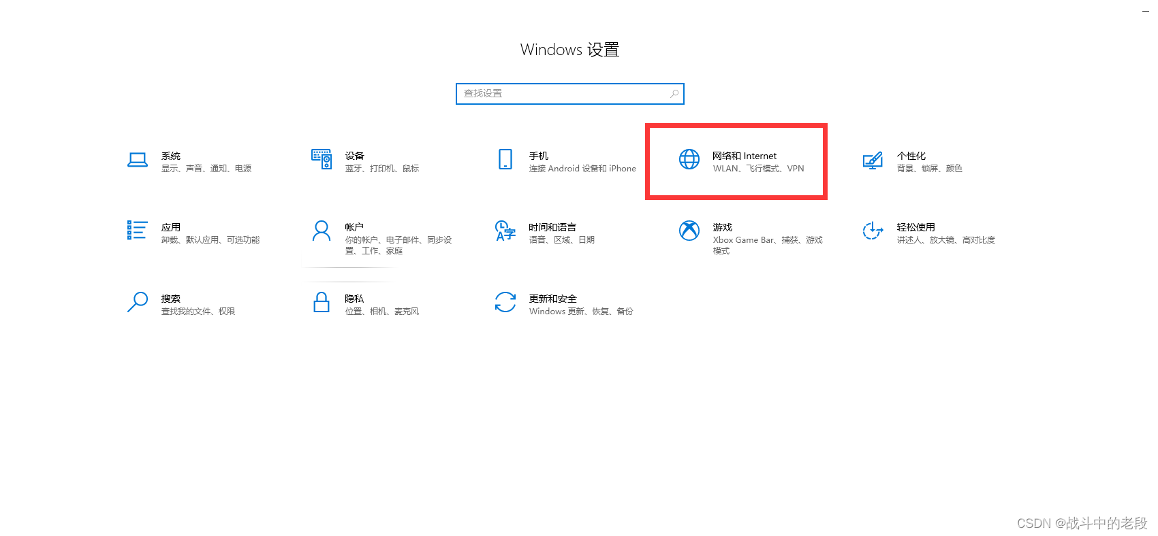Click the 应用 list icon

pyautogui.click(x=138, y=230)
